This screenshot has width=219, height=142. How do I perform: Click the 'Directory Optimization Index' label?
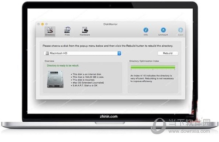144,61
